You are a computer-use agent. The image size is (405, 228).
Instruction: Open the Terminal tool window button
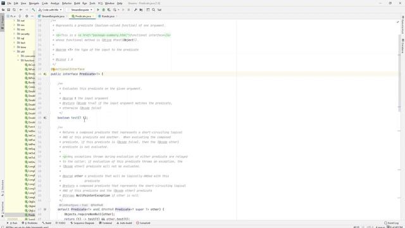click(x=106, y=223)
